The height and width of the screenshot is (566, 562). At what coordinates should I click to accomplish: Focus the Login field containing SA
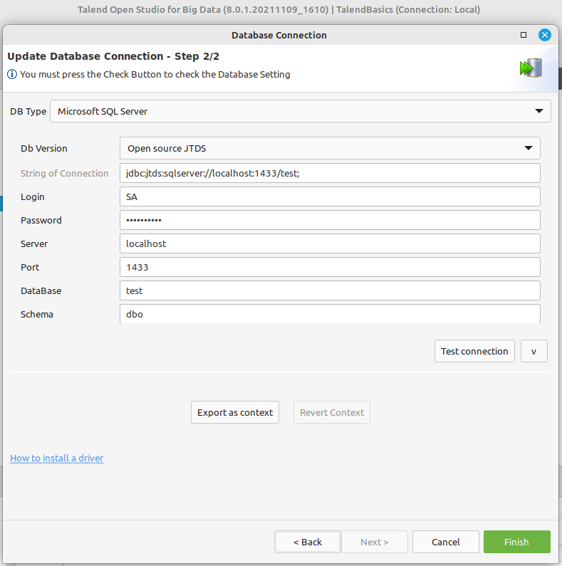tap(330, 196)
